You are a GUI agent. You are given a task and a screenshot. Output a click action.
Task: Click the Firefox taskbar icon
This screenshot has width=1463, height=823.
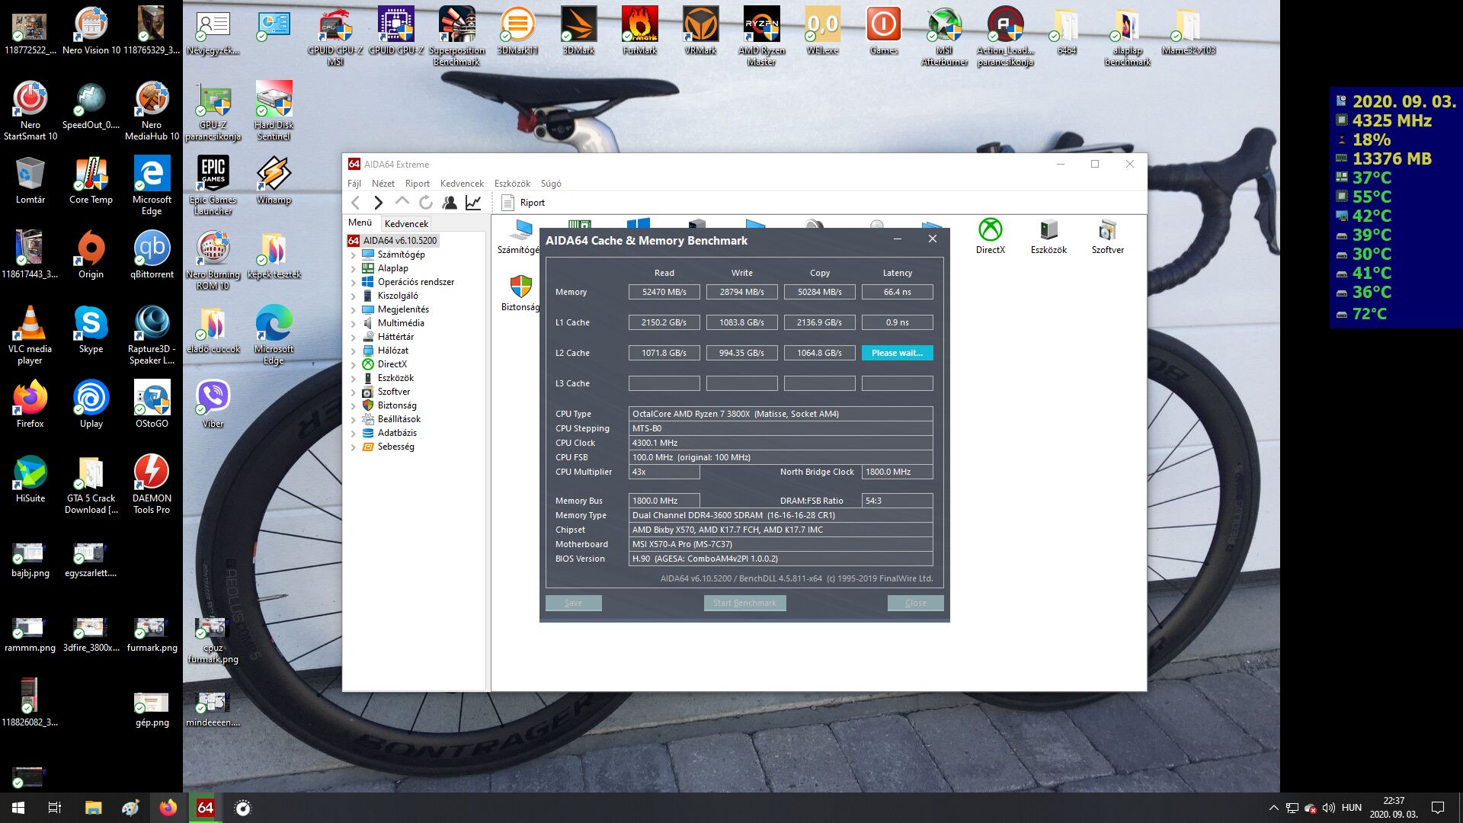point(168,808)
